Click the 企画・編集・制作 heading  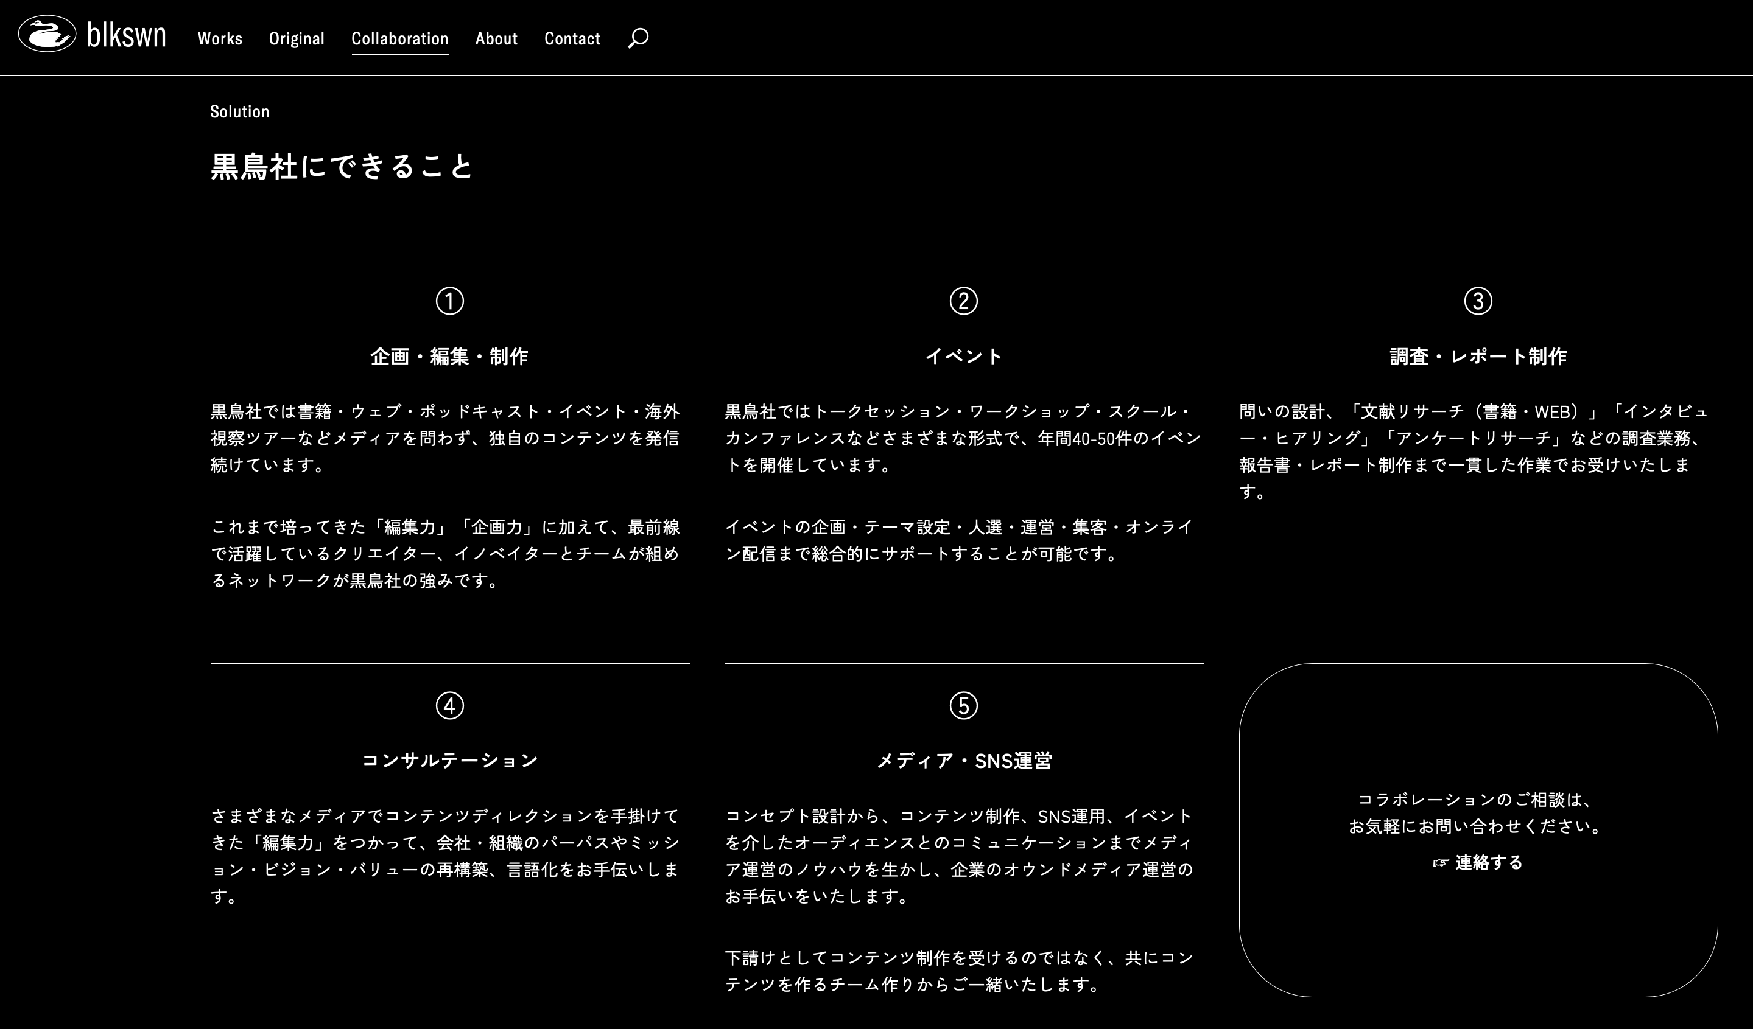coord(449,357)
